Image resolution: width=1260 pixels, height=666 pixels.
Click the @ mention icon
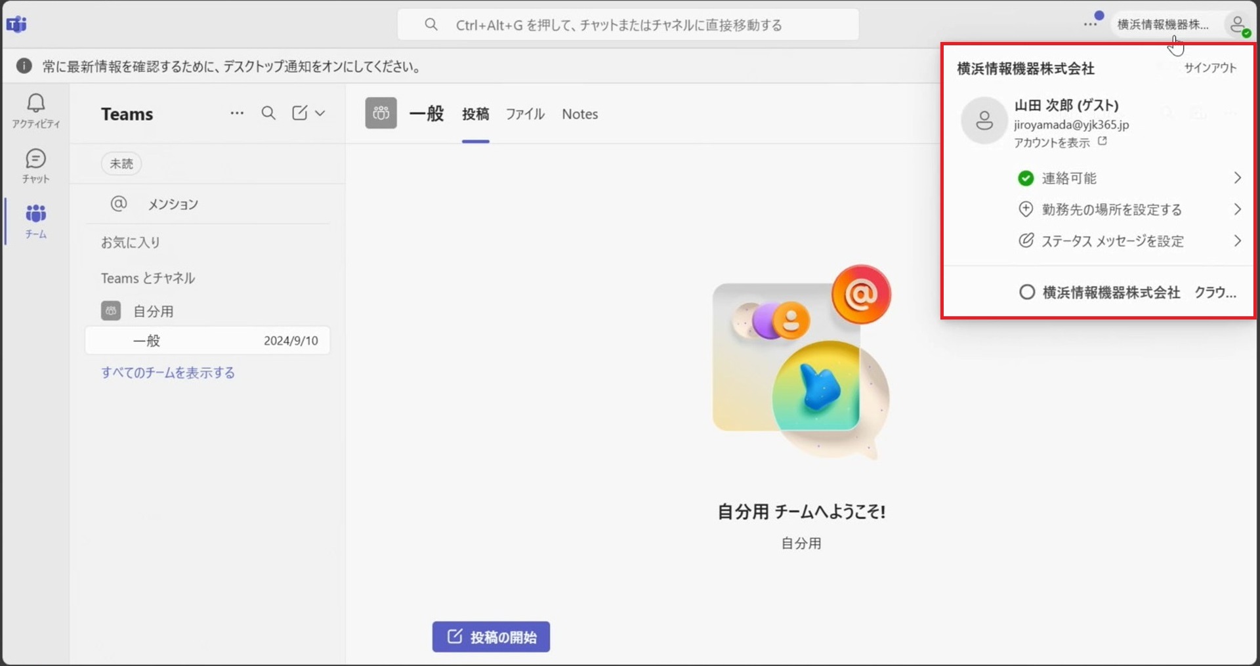click(119, 204)
